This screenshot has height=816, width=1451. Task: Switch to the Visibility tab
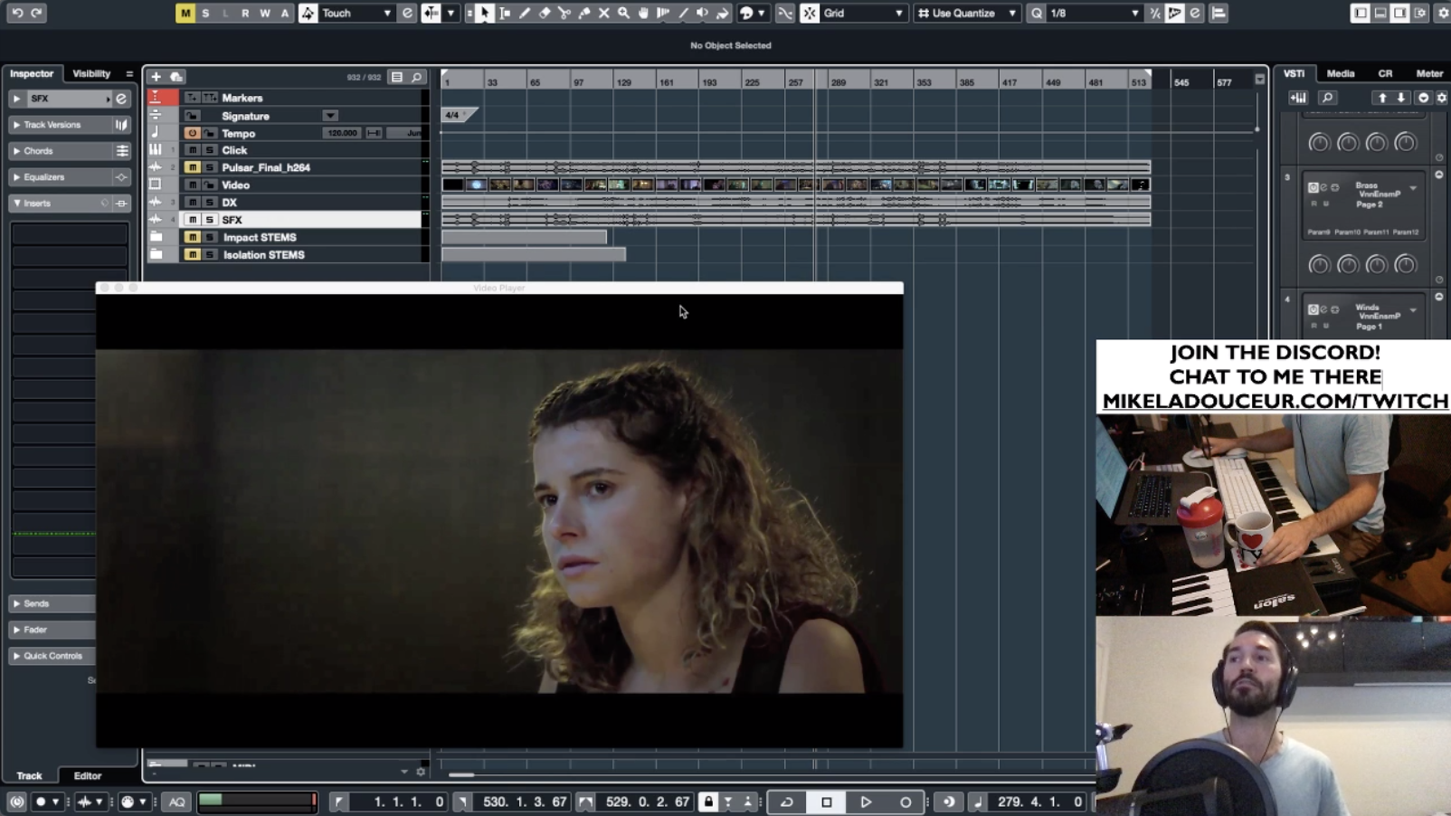91,74
